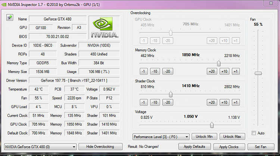Close the NVIDIA Inspector window
Viewport: 280px width, 156px height.
click(x=271, y=3)
